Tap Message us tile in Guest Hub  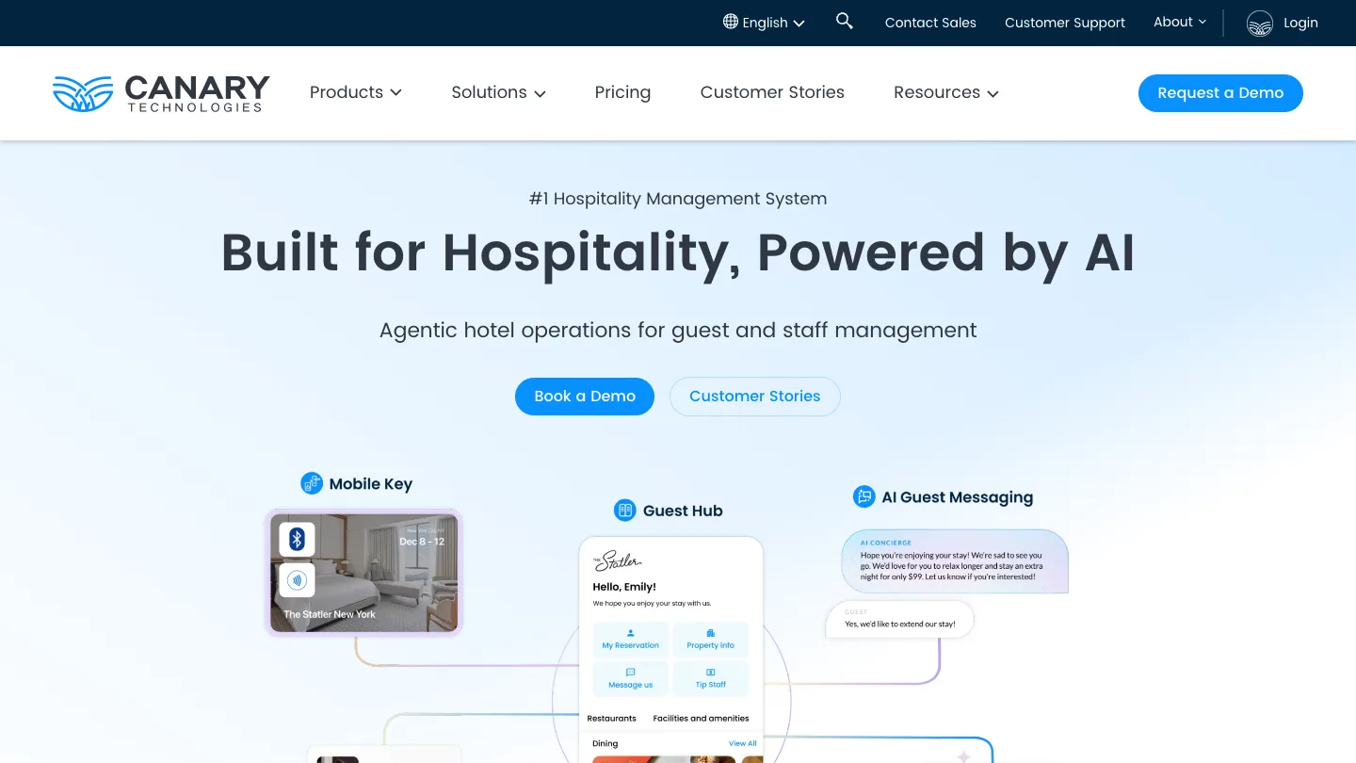click(x=631, y=678)
